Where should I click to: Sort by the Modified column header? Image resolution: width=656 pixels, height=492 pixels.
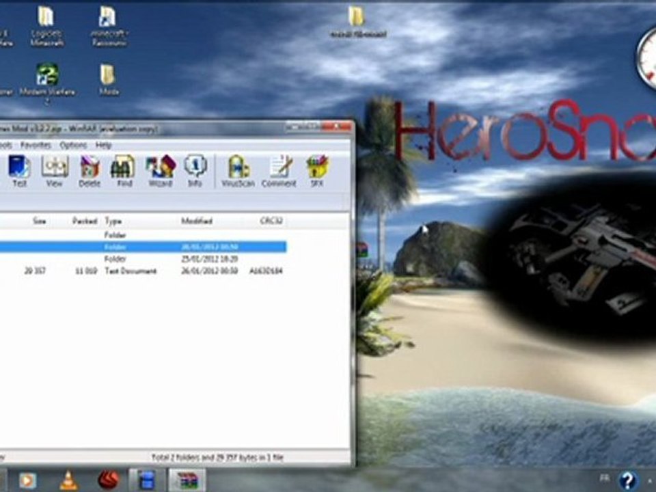click(197, 221)
